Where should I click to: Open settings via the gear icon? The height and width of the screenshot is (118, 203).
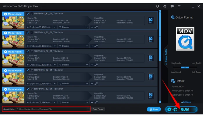point(165,6)
